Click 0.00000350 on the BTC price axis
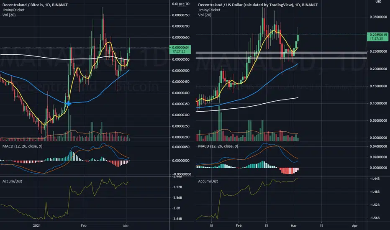Screen dimensions: 390x230 (x=181, y=104)
